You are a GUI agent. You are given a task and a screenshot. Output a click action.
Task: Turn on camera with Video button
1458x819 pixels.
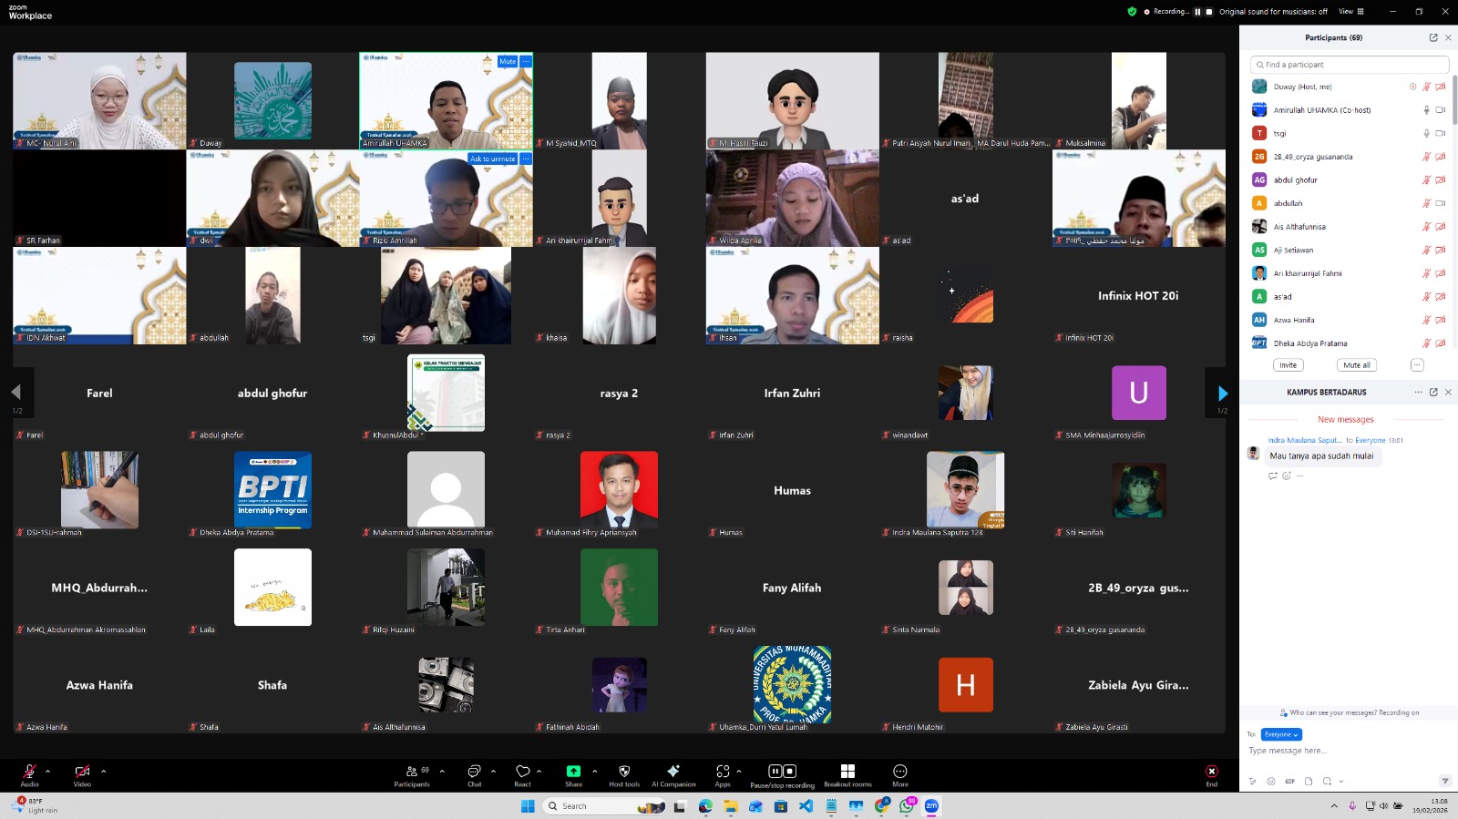(82, 772)
